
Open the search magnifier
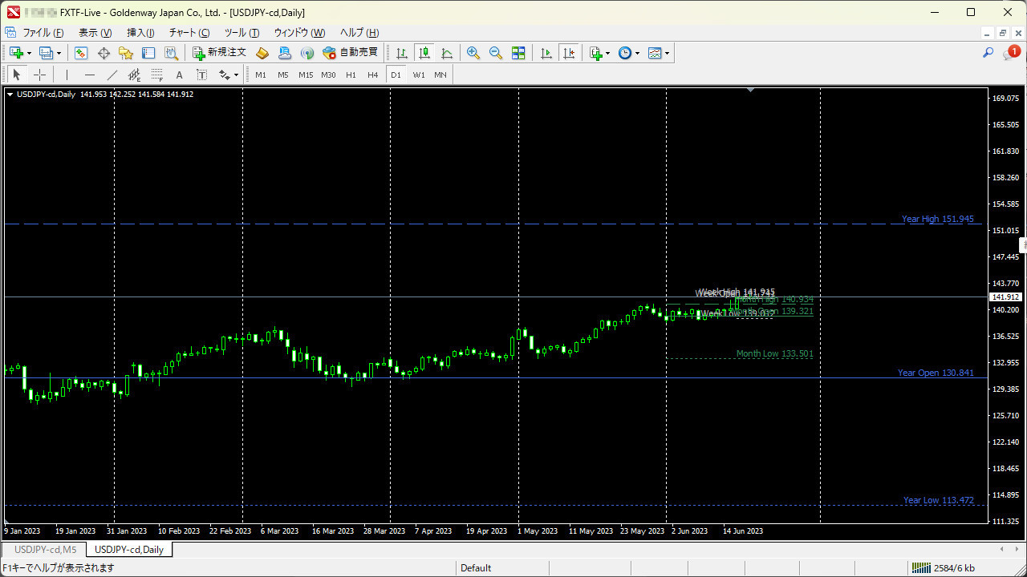[988, 53]
